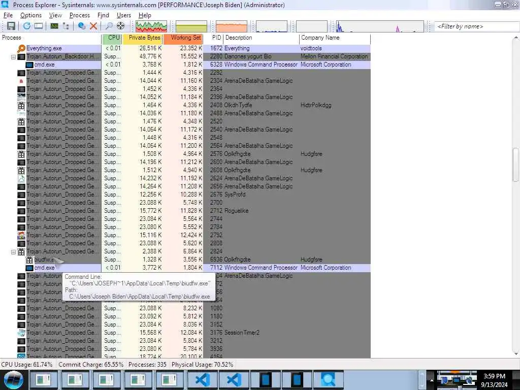Click the icon of cmd.exe PID 6328
The height and width of the screenshot is (390, 520).
point(29,64)
